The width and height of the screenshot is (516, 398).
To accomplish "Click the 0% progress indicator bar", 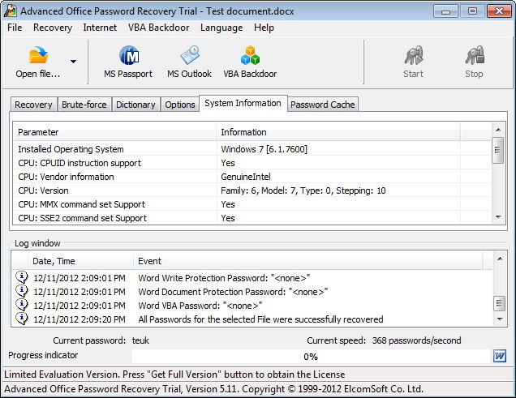I will click(x=311, y=357).
